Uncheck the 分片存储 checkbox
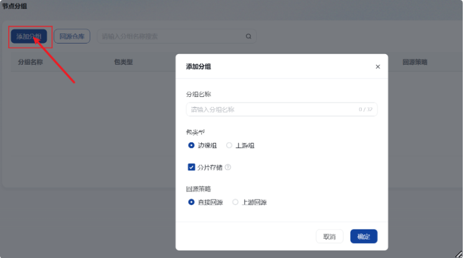The width and height of the screenshot is (464, 258). coord(191,167)
